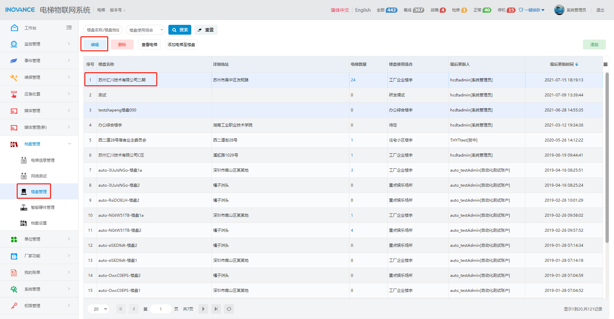Click the user avatar icon

(559, 10)
